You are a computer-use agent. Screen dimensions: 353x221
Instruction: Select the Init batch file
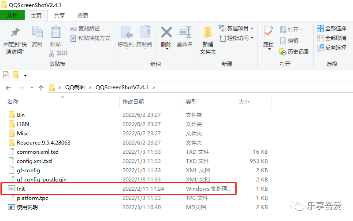point(21,188)
